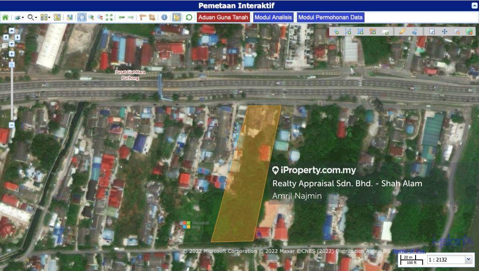Click the Aduan Guna Tanah button

pyautogui.click(x=223, y=17)
